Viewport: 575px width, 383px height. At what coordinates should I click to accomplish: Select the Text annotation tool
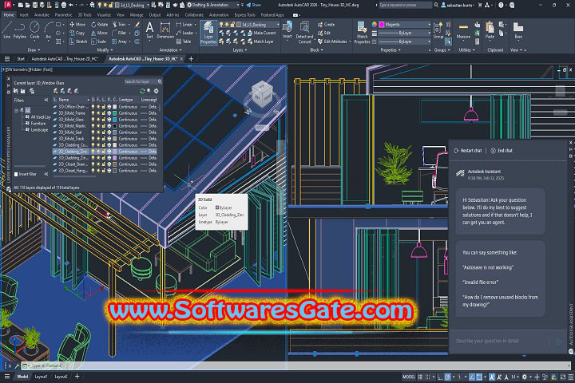tap(149, 30)
